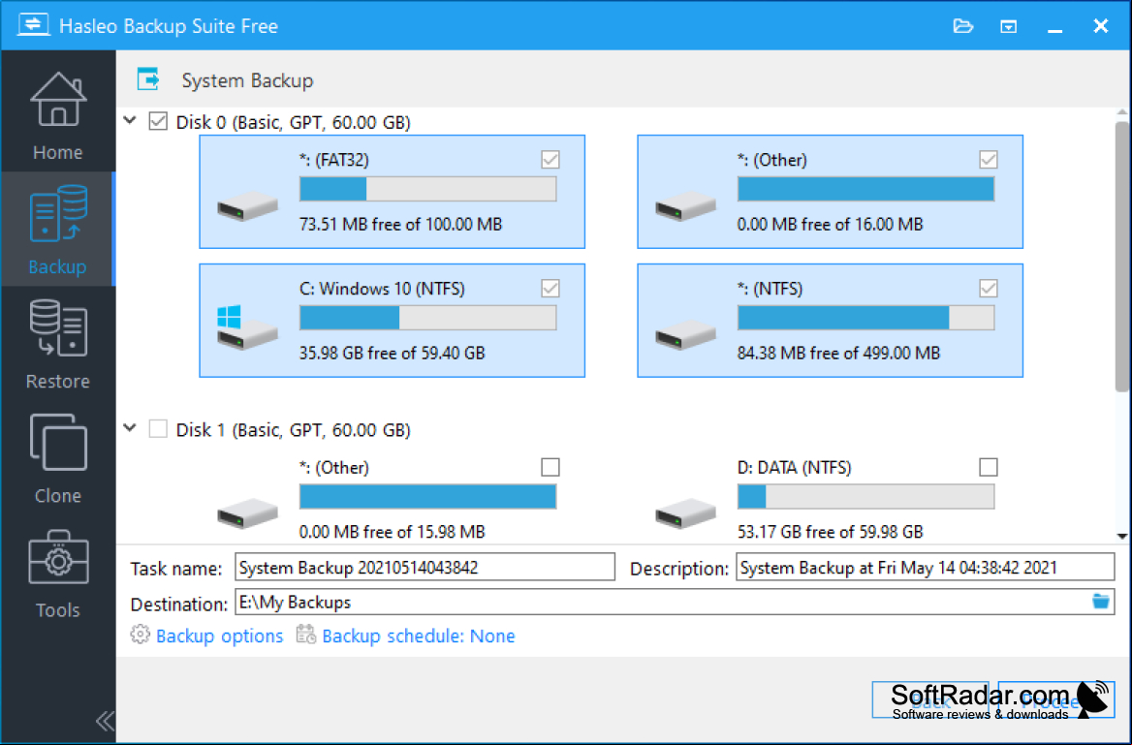Viewport: 1132px width, 745px height.
Task: Toggle the Disk 1 checkbox
Action: (x=158, y=429)
